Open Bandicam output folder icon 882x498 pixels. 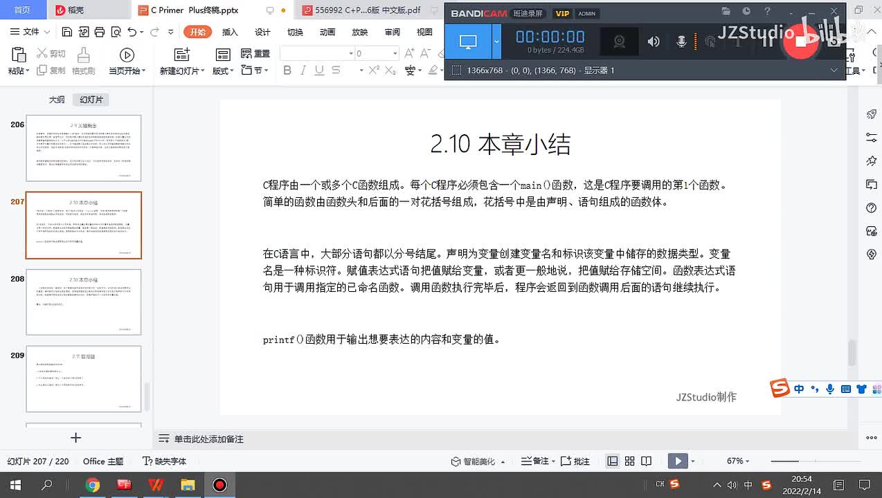(726, 12)
